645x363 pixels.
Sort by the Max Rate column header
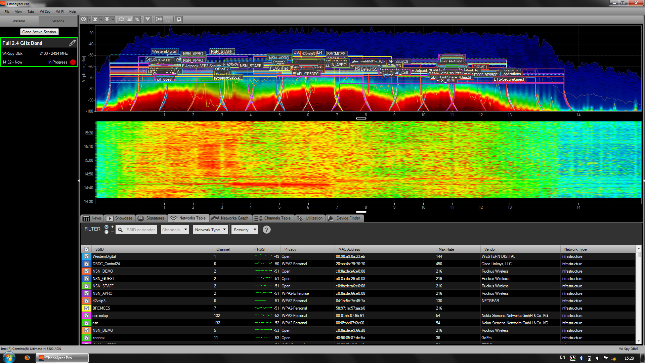[x=458, y=249]
